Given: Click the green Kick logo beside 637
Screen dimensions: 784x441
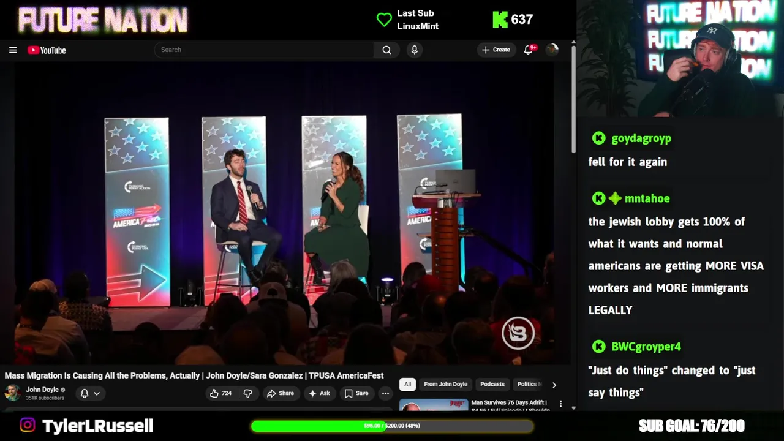Looking at the screenshot, I should (500, 20).
